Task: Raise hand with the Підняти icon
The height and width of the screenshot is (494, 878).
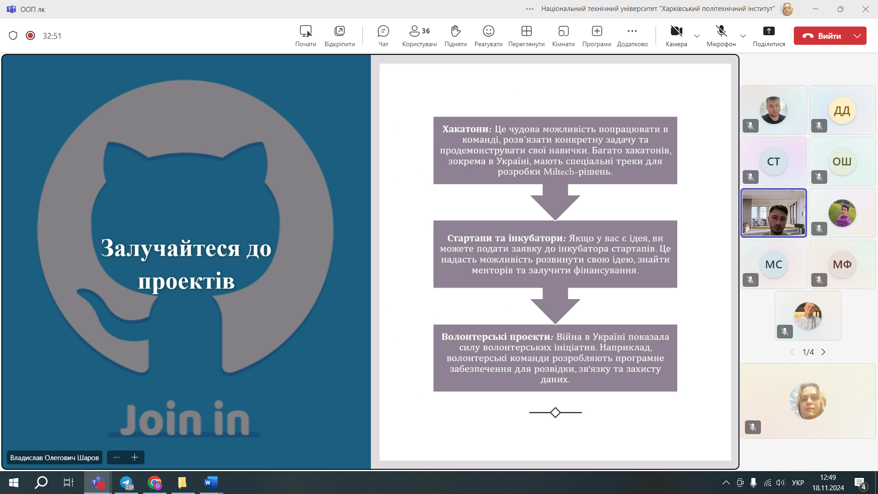Action: (455, 36)
